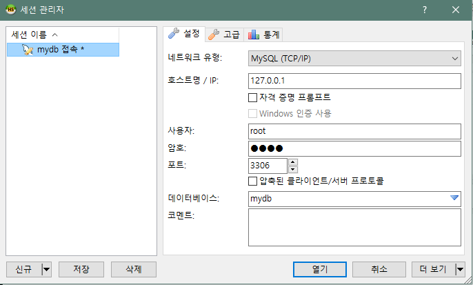Open the 더 보기 dropdown arrow
This screenshot has height=285, width=473.
(460, 269)
